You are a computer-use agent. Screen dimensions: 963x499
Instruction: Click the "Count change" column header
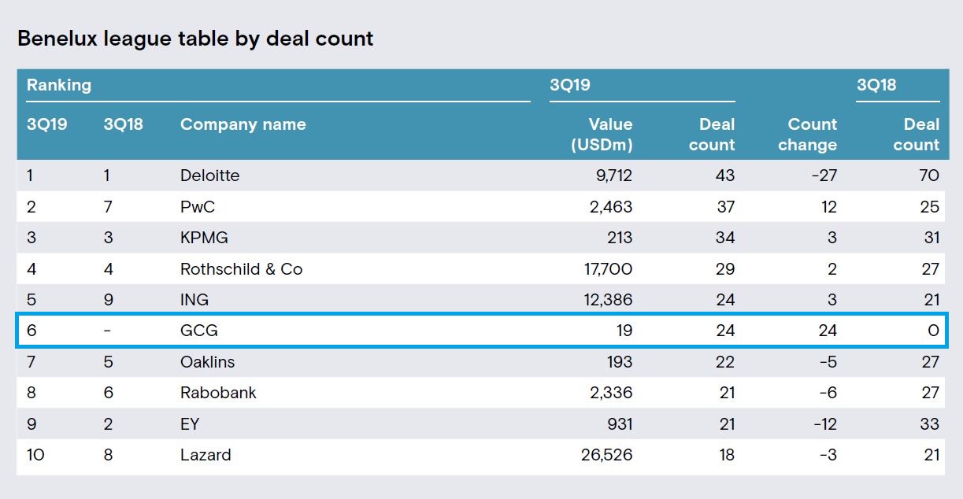point(806,135)
